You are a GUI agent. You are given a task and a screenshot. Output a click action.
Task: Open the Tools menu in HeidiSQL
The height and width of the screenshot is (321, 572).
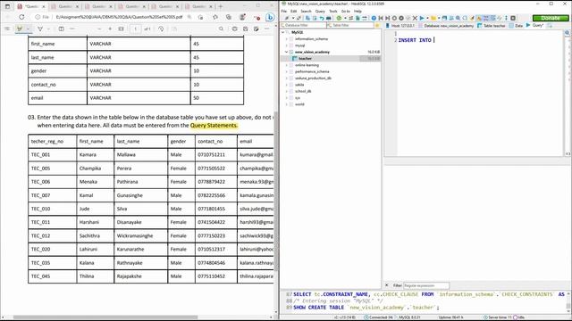coord(333,12)
